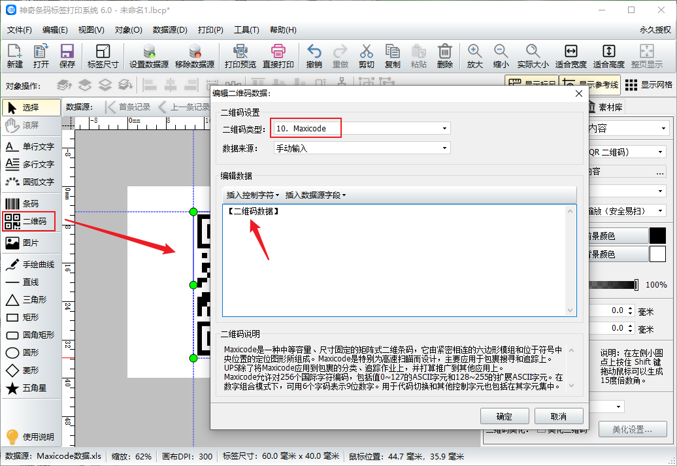
Task: Toggle 显示网格 grid display
Action: click(648, 85)
